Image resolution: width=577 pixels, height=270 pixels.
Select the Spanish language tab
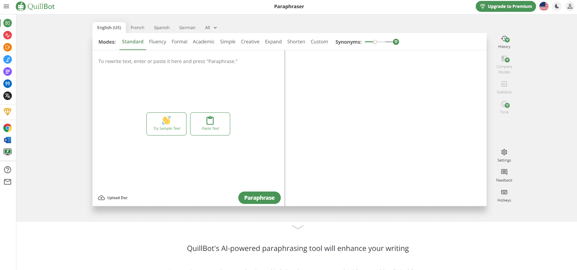(x=162, y=28)
